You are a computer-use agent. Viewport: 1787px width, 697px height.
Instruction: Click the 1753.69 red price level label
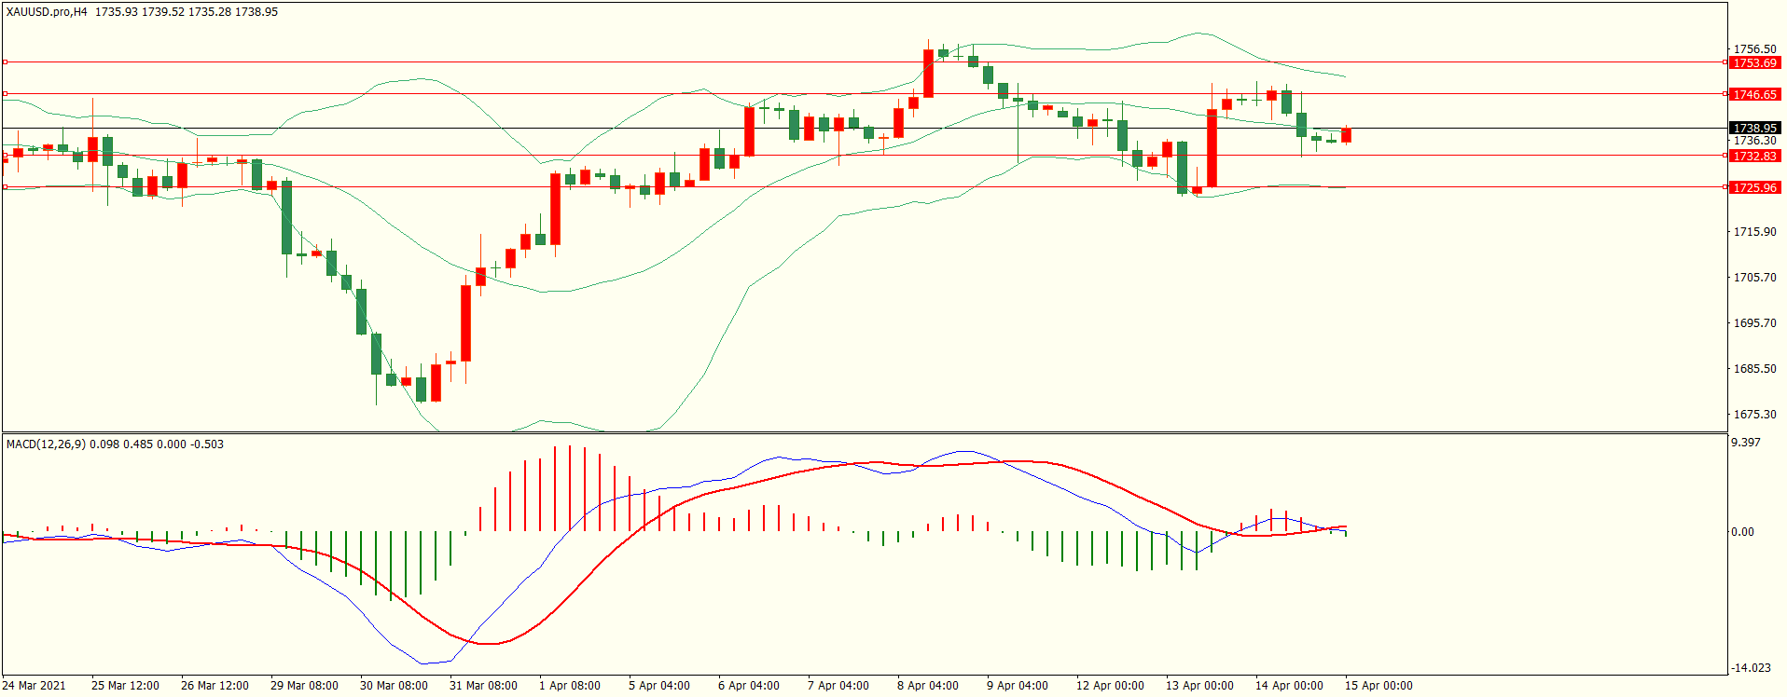pos(1753,63)
